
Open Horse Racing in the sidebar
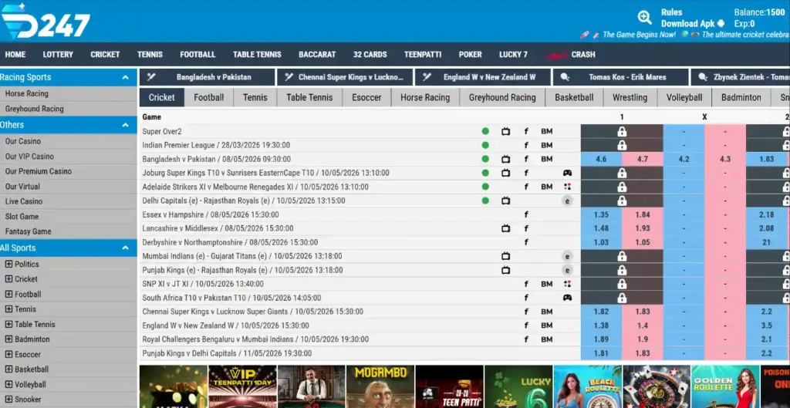pos(27,93)
